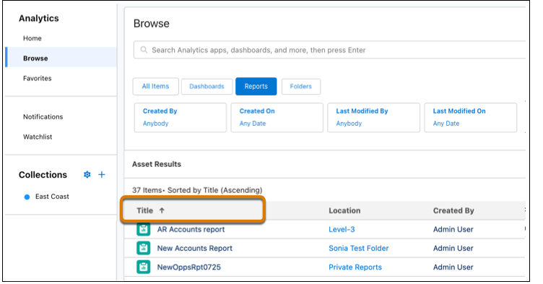
Task: Open the Created By filter dropdown
Action: [x=180, y=117]
